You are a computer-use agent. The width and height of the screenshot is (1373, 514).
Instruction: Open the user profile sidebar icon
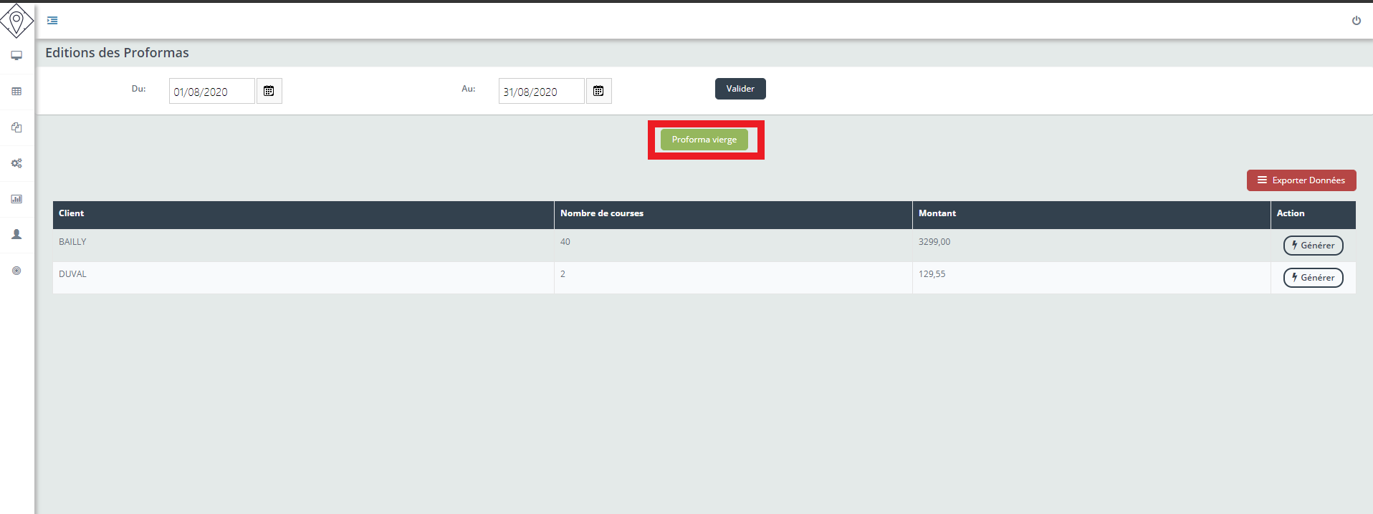point(16,235)
